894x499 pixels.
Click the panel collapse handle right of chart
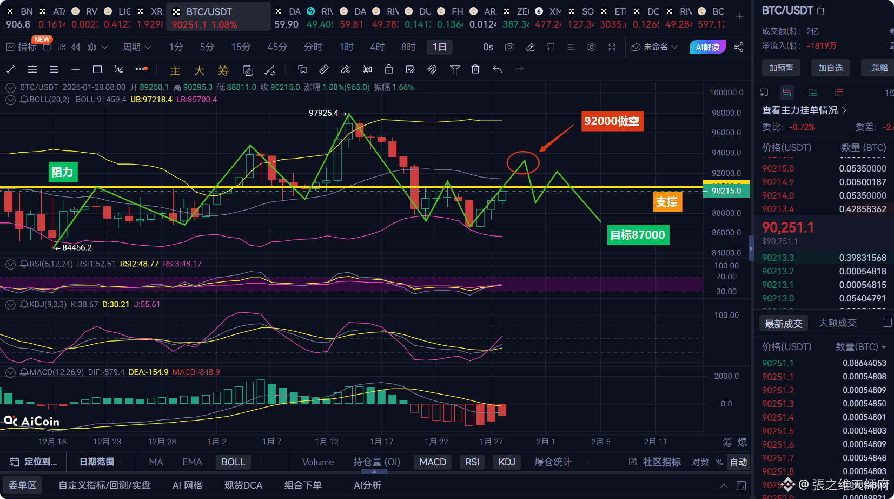coord(751,248)
